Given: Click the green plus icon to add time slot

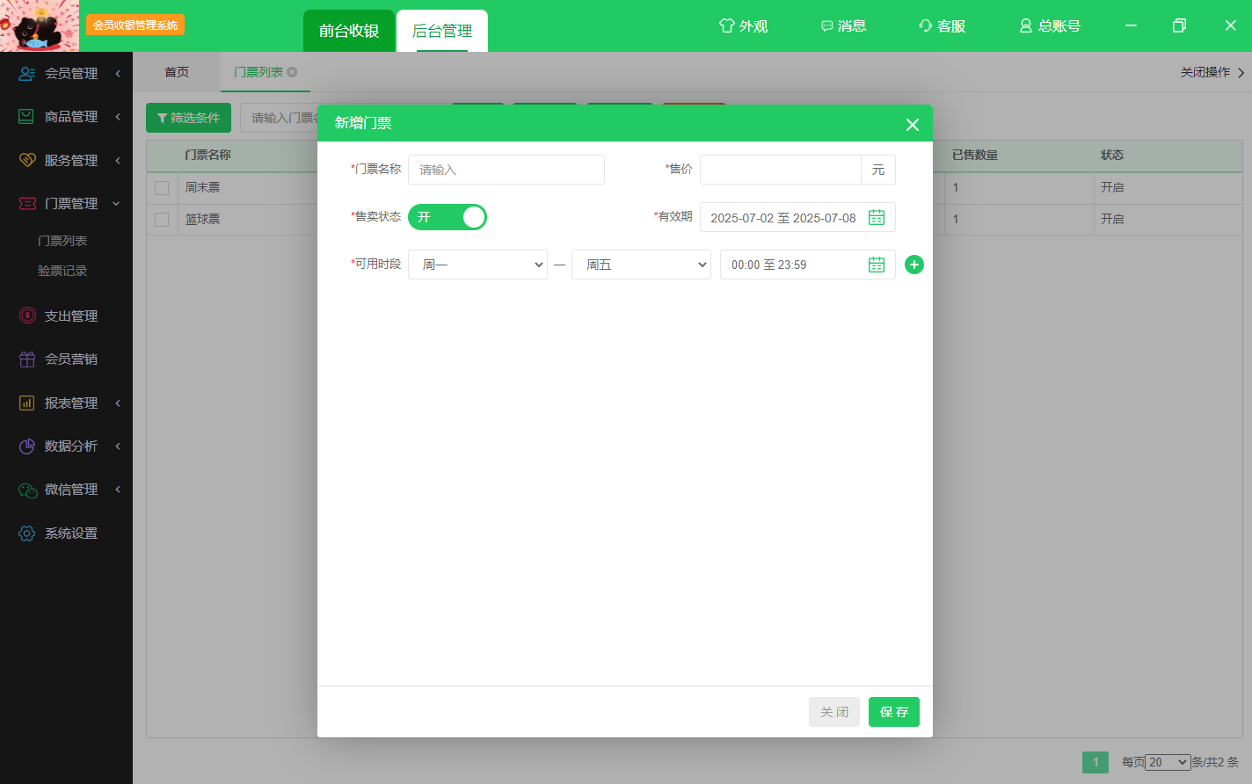Looking at the screenshot, I should [x=914, y=265].
